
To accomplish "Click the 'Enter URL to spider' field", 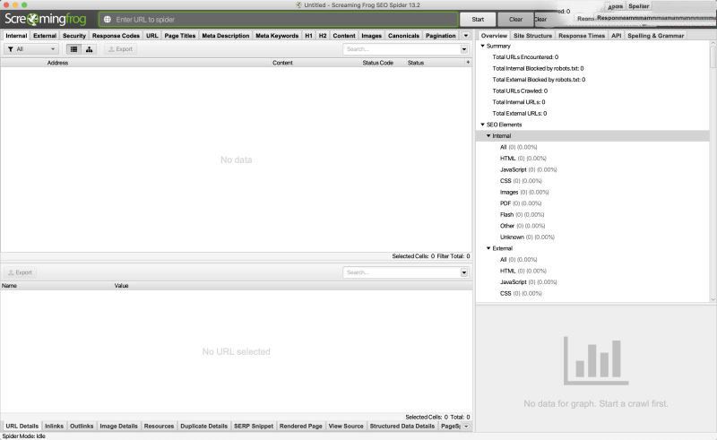I will coord(279,20).
